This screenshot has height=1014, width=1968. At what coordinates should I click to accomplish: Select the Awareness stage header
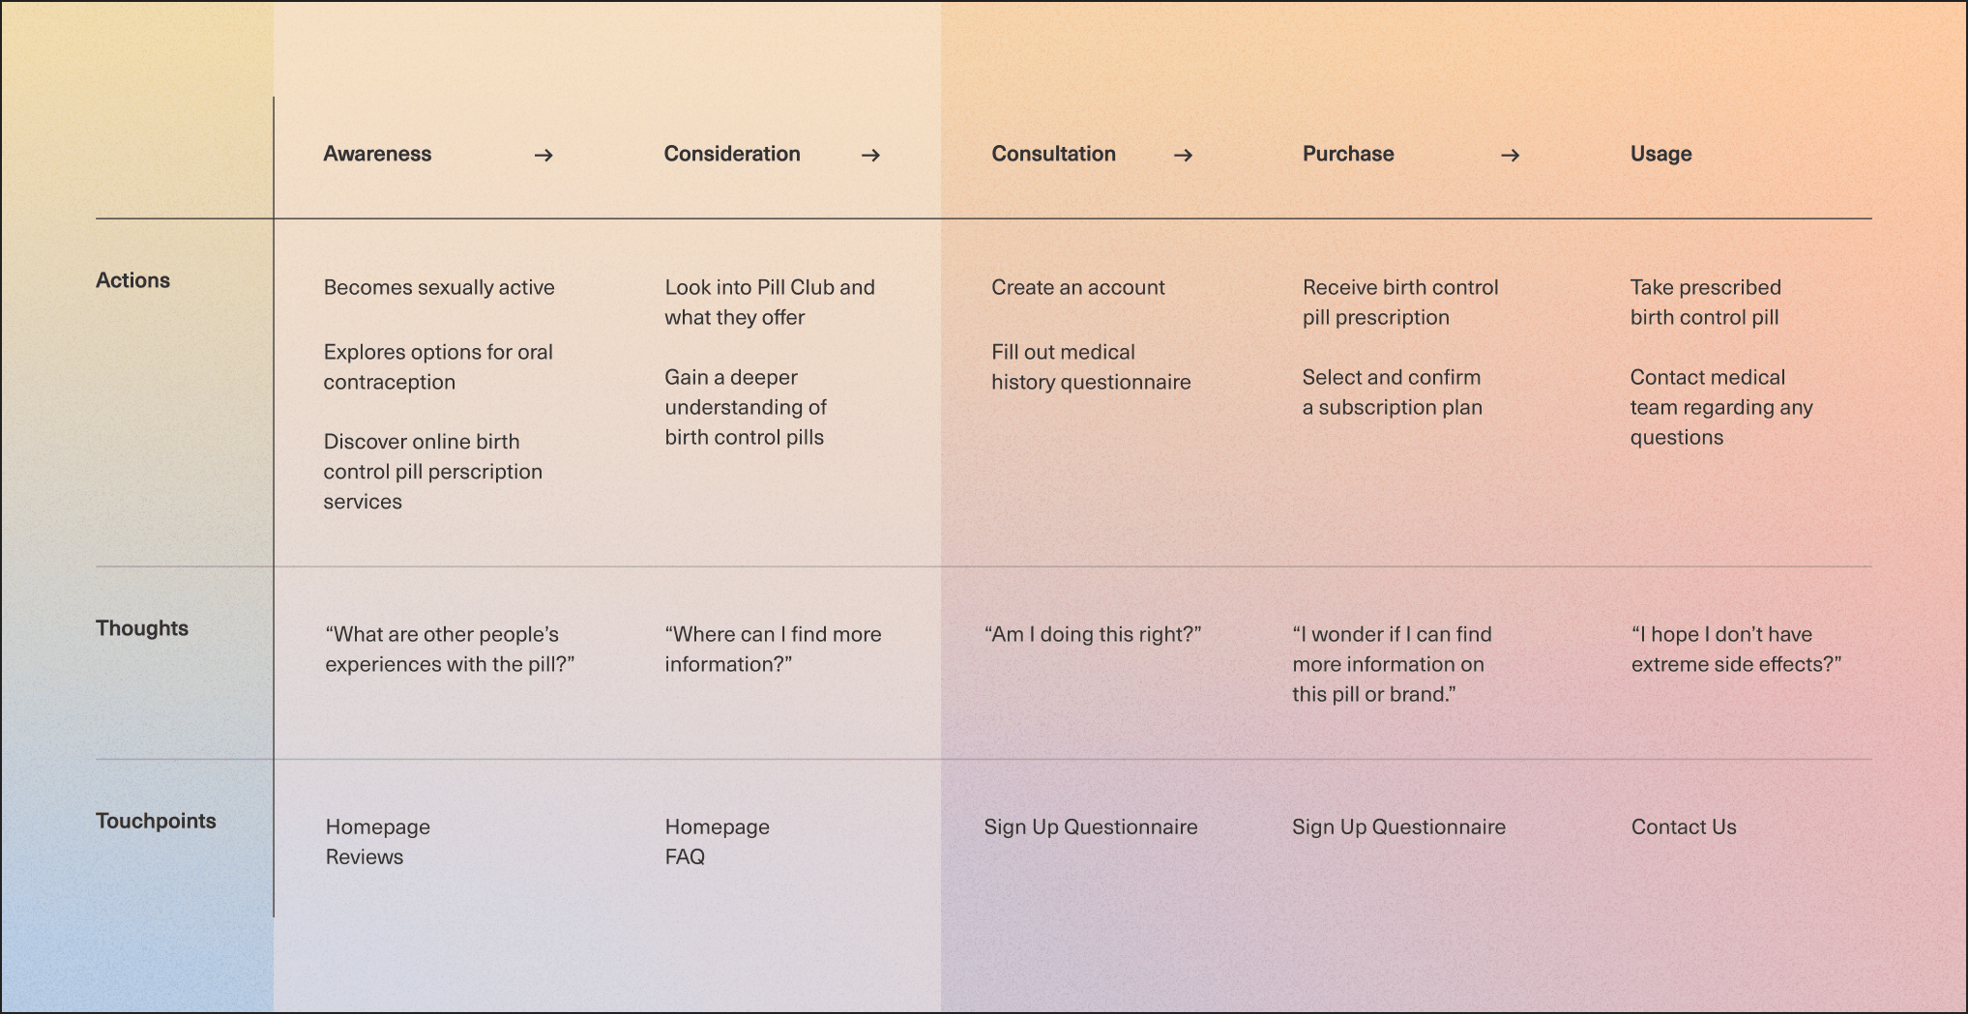coord(377,154)
